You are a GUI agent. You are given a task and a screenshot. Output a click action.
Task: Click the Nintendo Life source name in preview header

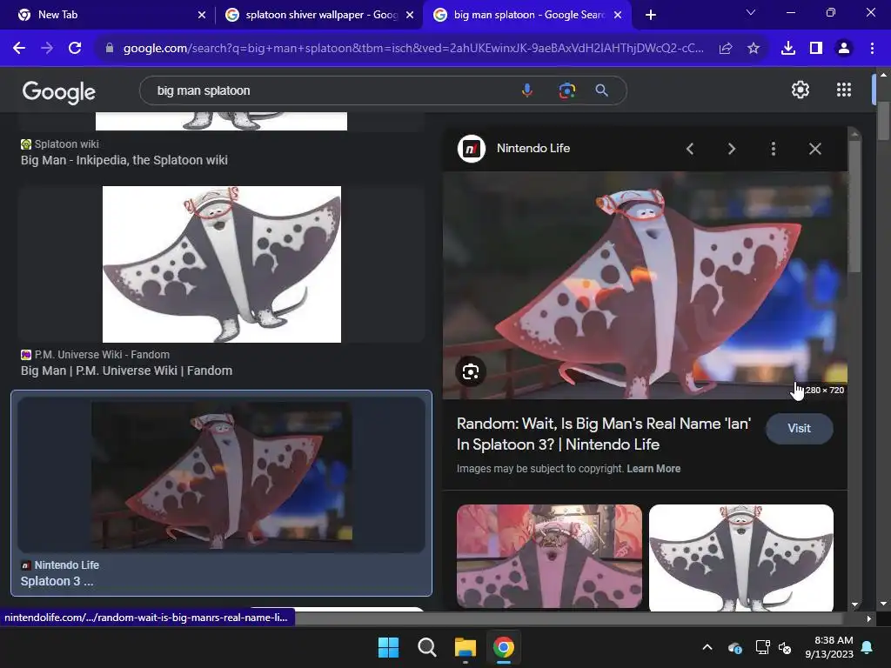click(533, 148)
